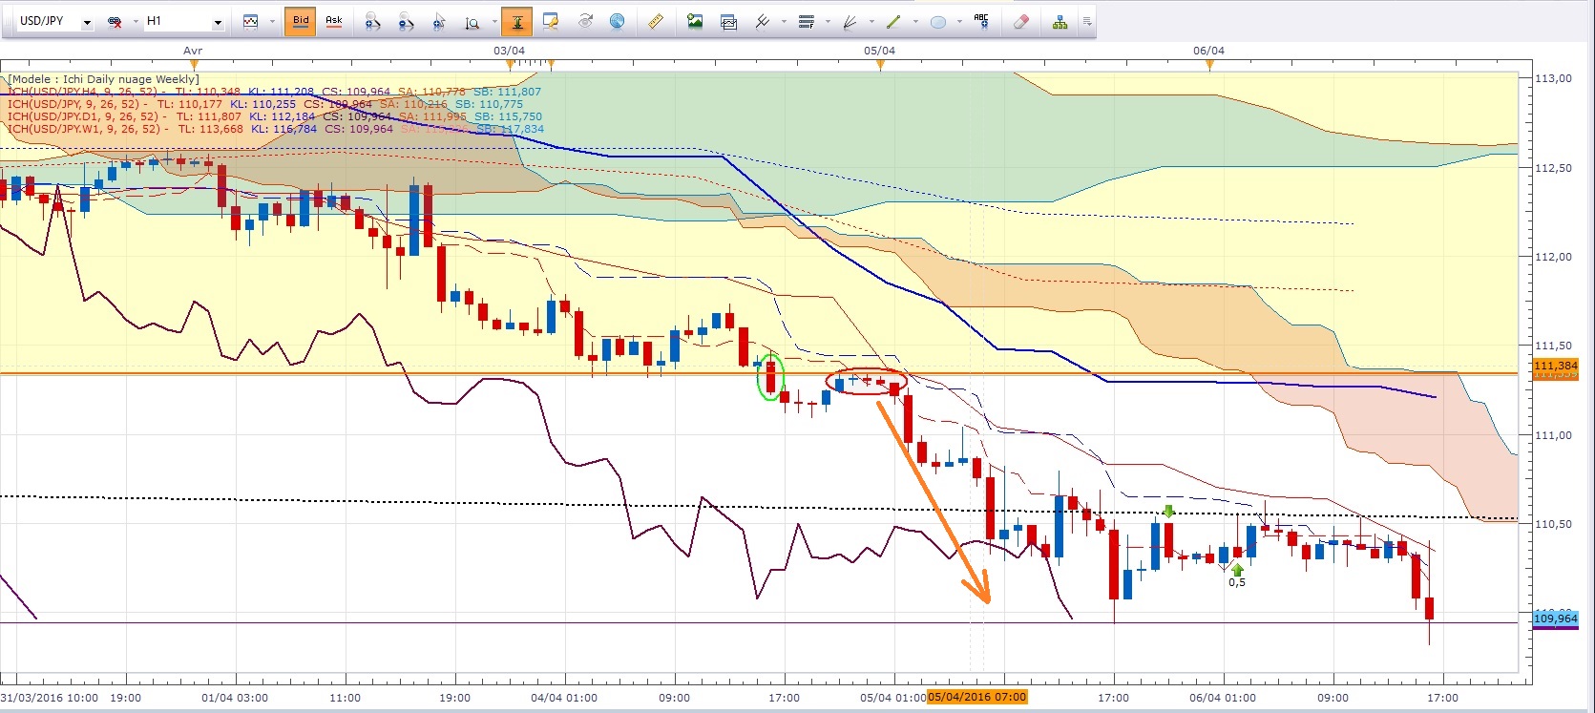Click the timeline marker under 05/04 date
The image size is (1595, 713).
[880, 65]
